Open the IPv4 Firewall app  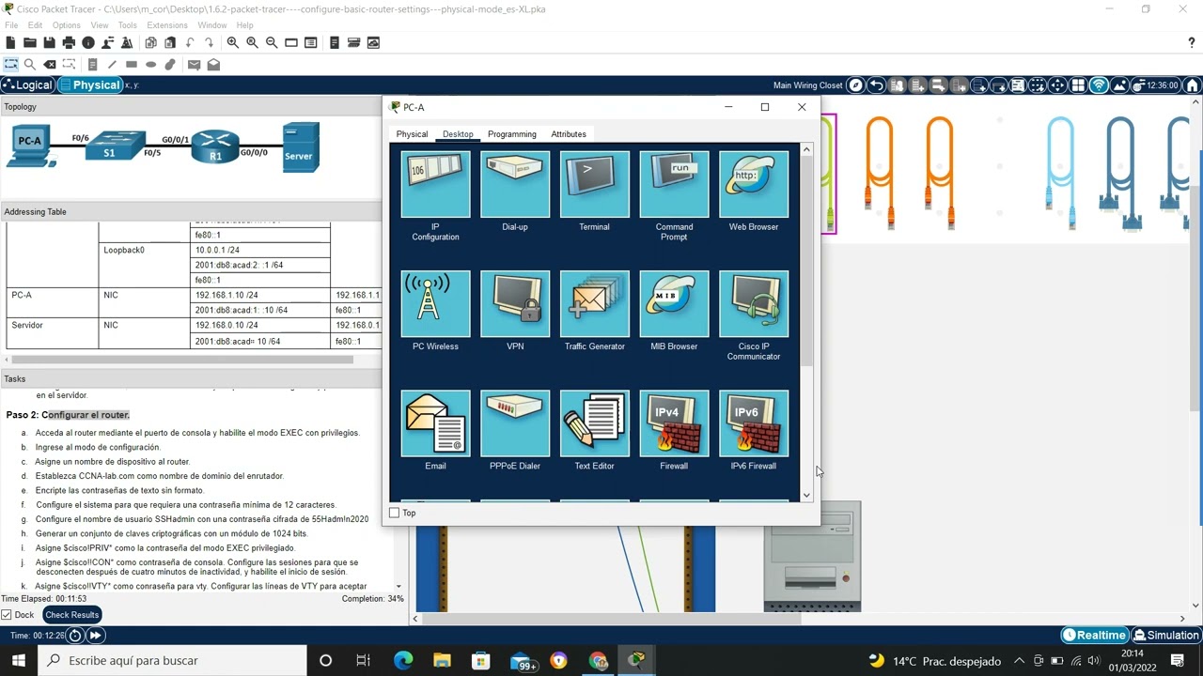(x=674, y=423)
